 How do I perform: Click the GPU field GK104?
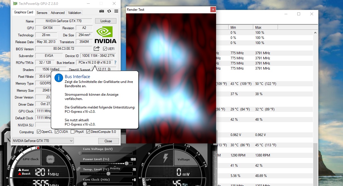coord(48,28)
